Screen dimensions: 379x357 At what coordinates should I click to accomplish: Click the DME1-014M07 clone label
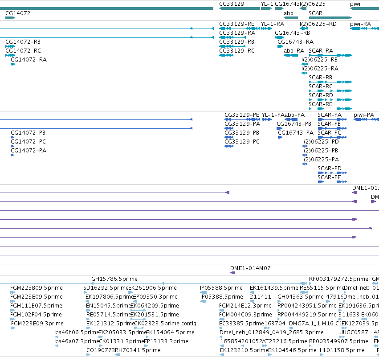click(250, 268)
